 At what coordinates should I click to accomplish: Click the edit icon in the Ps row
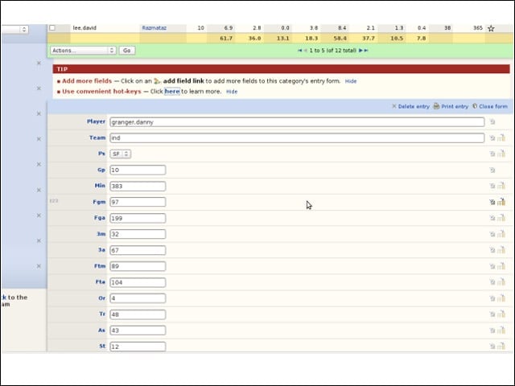click(492, 154)
